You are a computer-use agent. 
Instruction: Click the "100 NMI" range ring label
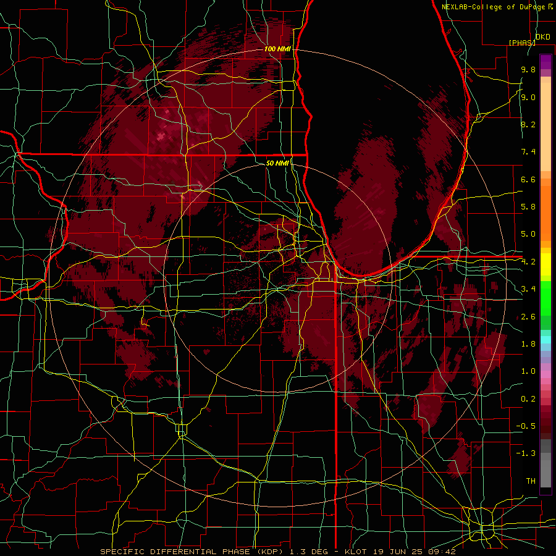click(x=277, y=49)
